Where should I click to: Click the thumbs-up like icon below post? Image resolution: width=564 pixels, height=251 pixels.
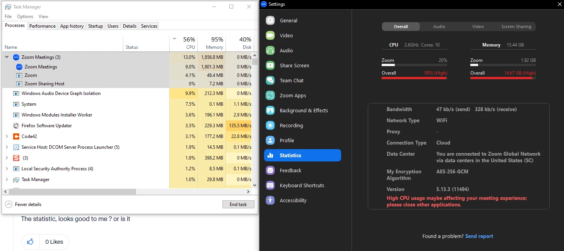pos(30,242)
